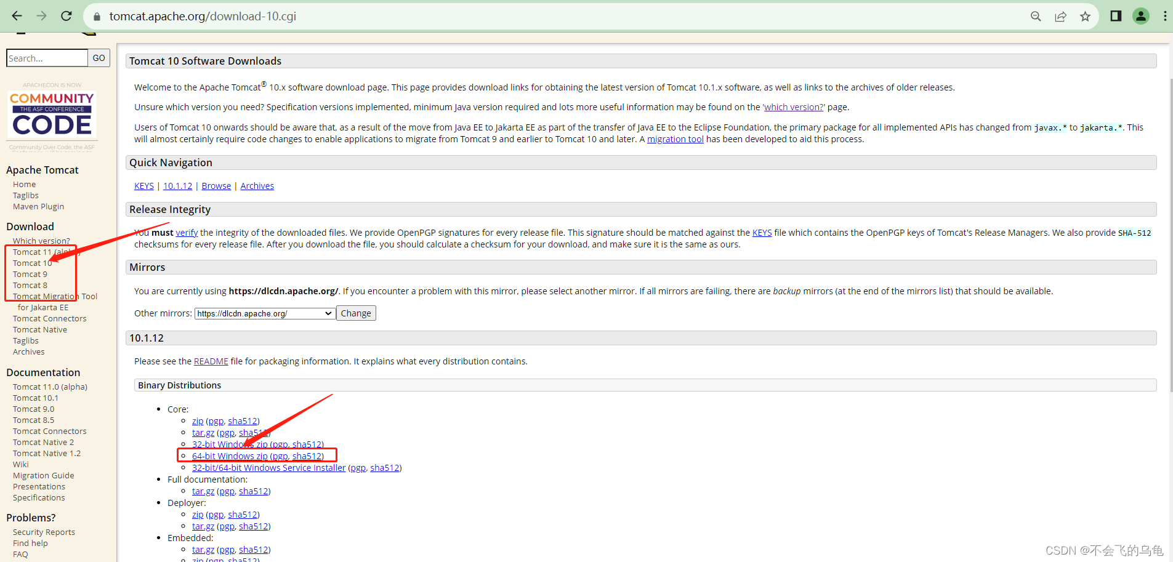1173x562 pixels.
Task: Open Tomcat 10.1 documentation
Action: click(35, 398)
